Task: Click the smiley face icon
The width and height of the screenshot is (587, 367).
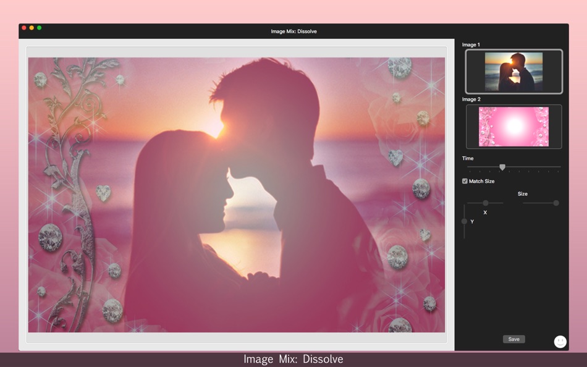Action: [560, 342]
